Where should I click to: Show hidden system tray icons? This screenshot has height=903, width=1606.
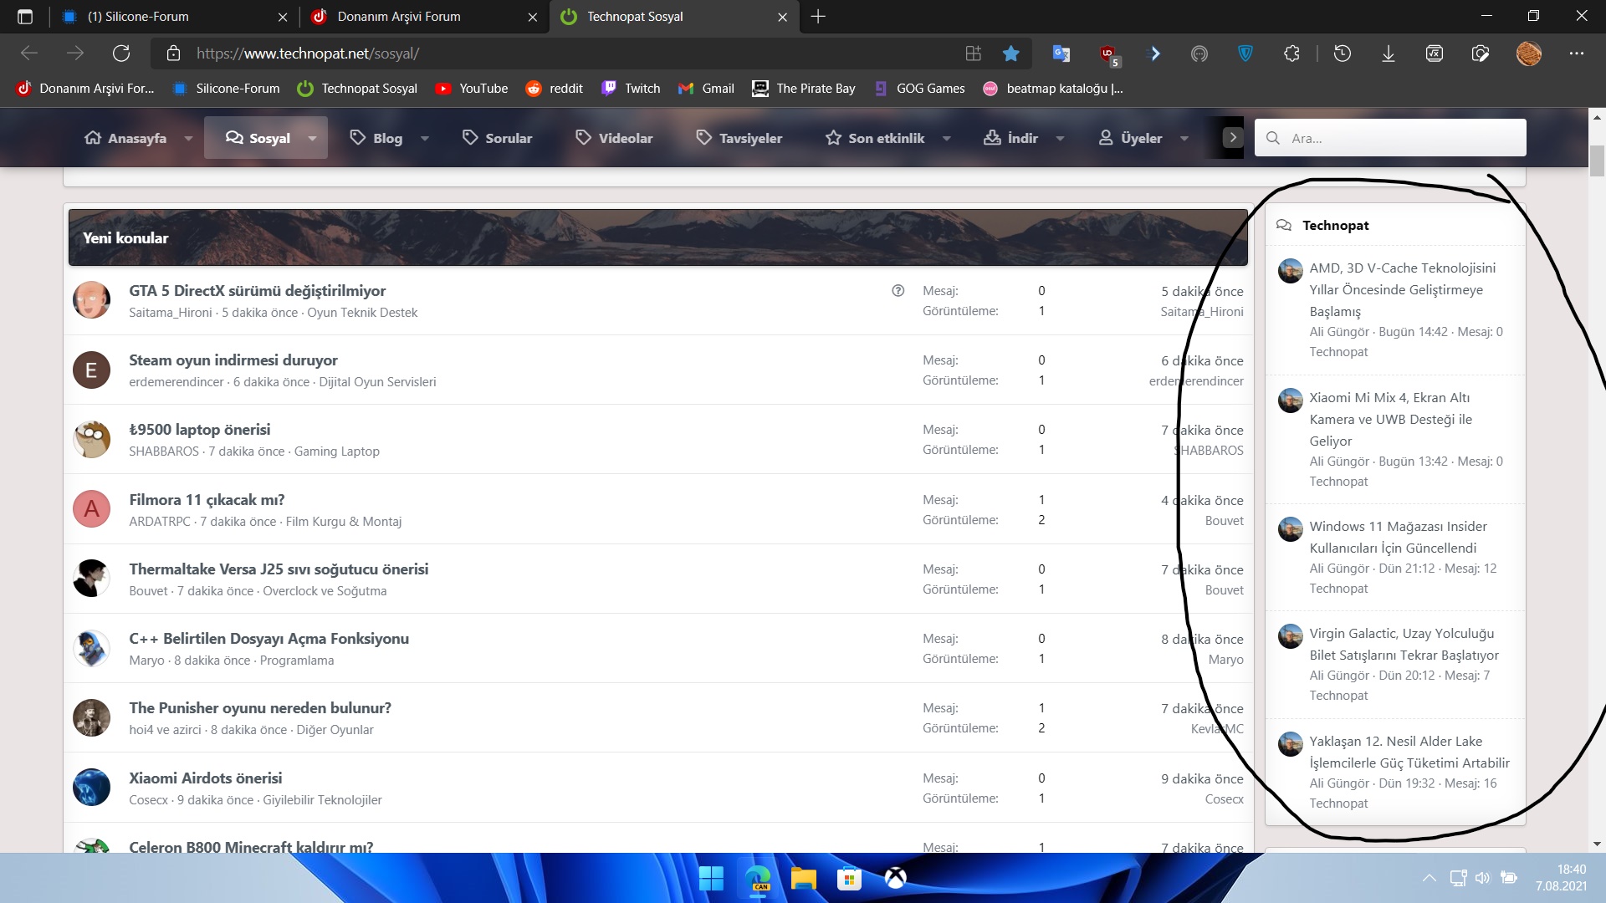[1430, 878]
